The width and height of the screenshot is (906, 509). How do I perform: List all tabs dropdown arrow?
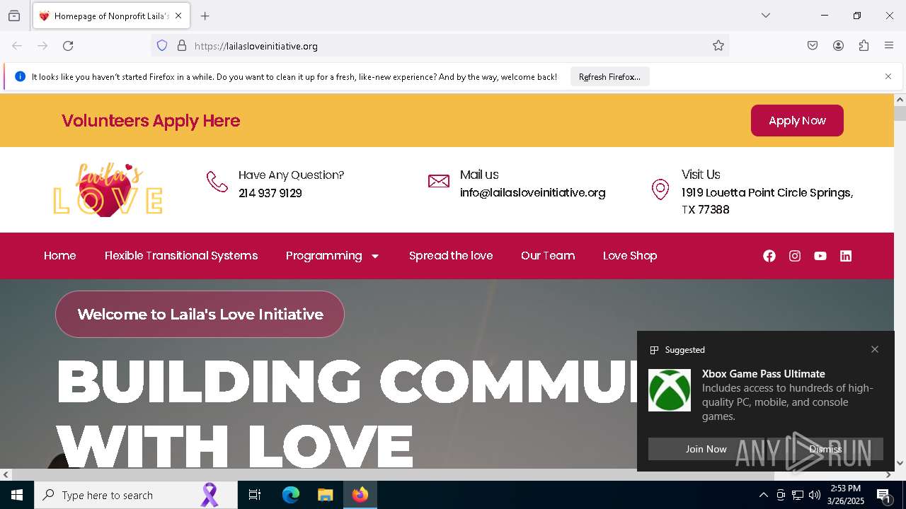pyautogui.click(x=766, y=16)
